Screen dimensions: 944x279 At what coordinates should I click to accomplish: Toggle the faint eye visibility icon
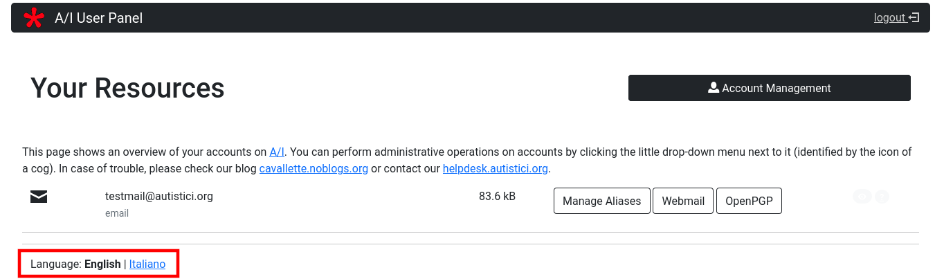point(862,197)
